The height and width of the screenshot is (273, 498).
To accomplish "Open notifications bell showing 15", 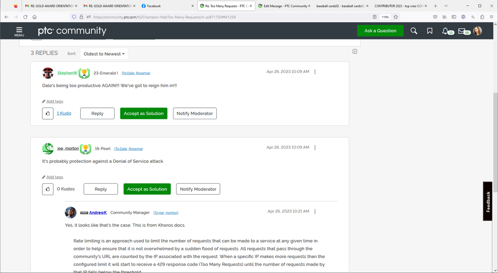I will 445,31.
